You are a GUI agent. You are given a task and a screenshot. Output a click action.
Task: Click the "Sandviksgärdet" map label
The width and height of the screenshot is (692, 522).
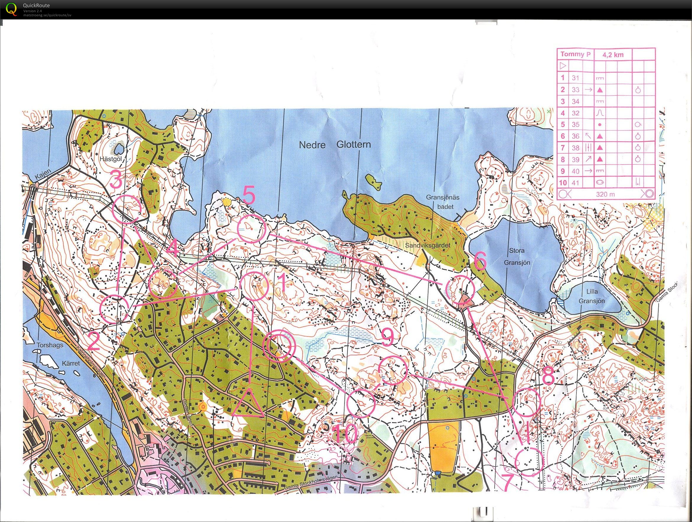[x=428, y=245]
